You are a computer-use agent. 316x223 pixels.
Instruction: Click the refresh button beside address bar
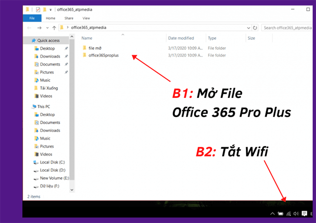[255, 28]
